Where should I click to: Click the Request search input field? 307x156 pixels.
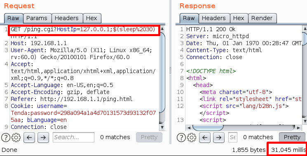click(73, 137)
